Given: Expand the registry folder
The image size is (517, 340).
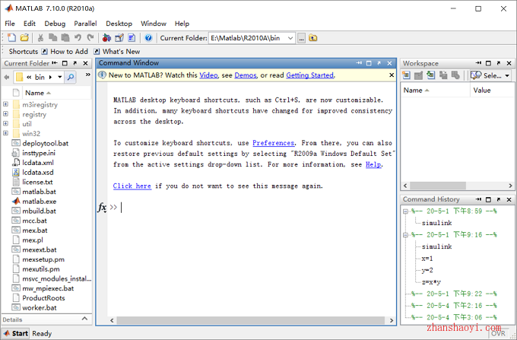Looking at the screenshot, I should [5, 114].
